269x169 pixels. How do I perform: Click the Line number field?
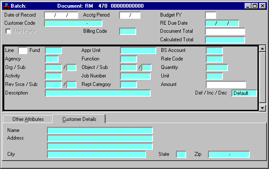(23, 51)
